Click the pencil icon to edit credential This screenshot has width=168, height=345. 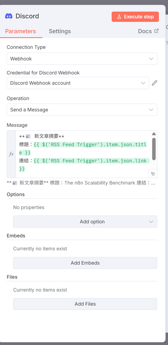[154, 83]
